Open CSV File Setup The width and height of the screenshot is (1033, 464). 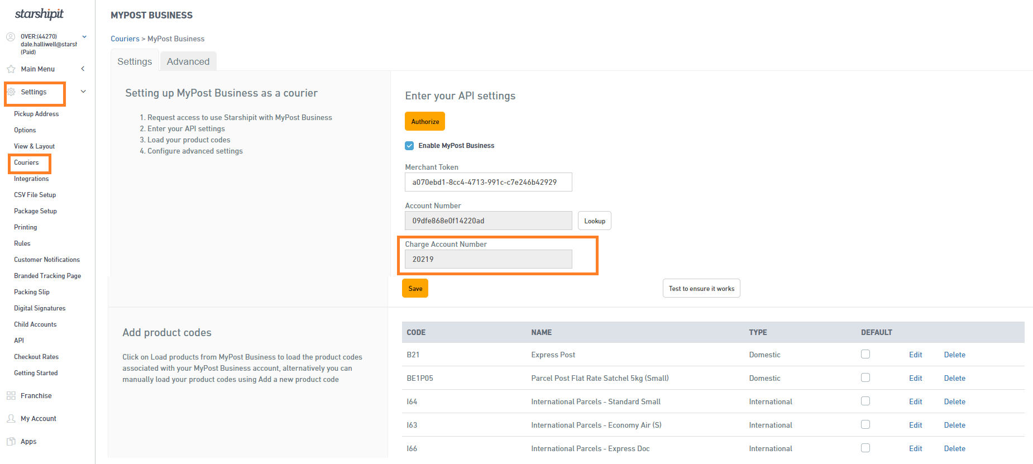pyautogui.click(x=35, y=195)
